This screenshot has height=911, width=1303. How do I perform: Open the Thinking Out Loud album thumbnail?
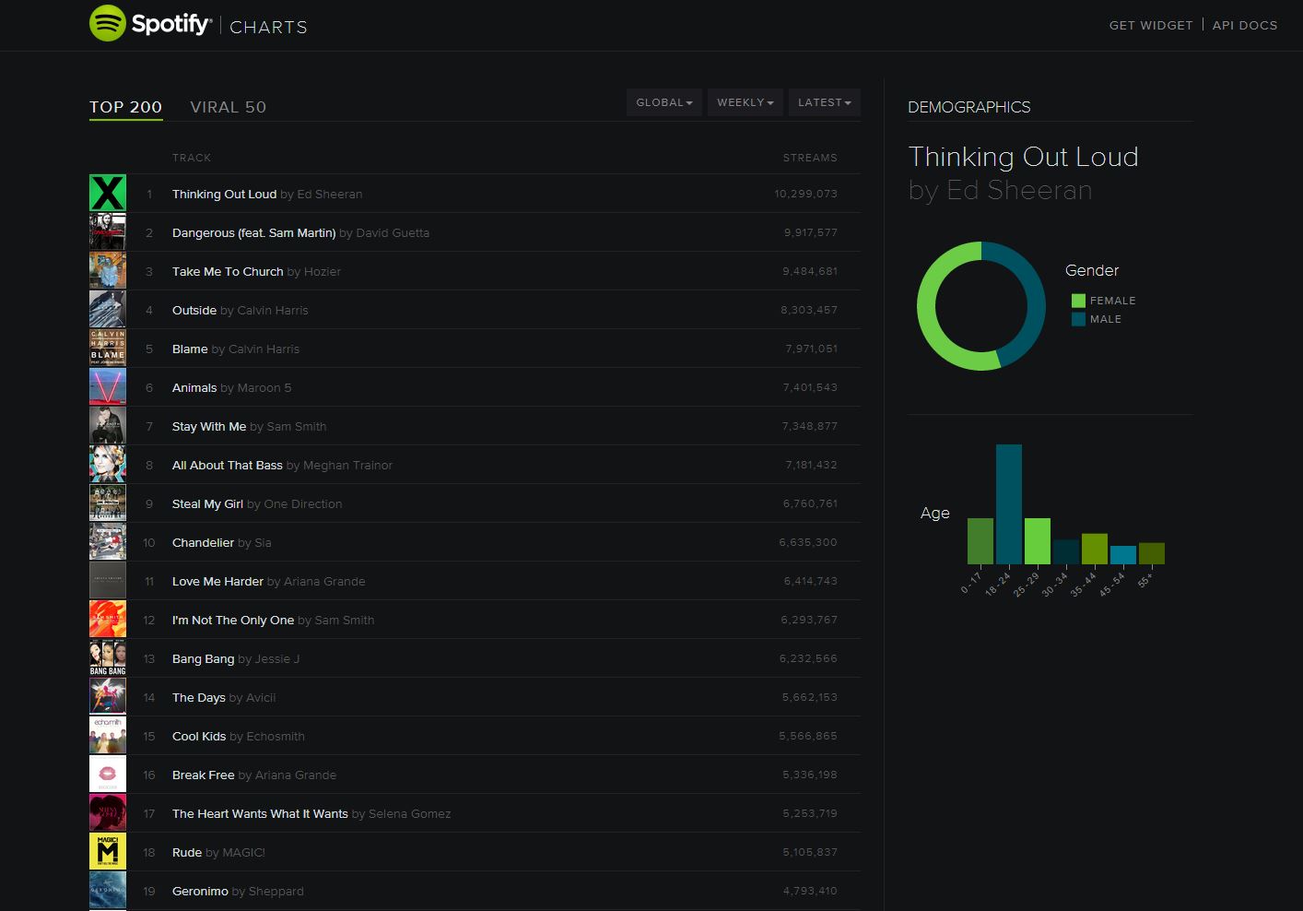(x=108, y=194)
